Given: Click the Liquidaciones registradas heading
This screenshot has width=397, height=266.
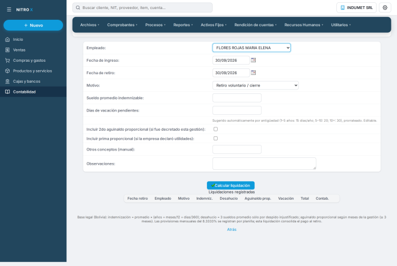Looking at the screenshot, I should 231,192.
